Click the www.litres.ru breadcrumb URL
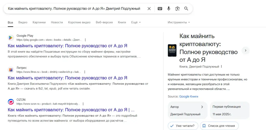The height and width of the screenshot is (130, 266). click(49, 72)
